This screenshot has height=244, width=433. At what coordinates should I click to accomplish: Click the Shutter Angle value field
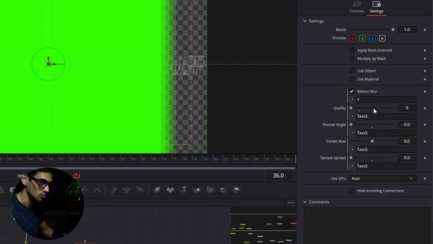407,125
